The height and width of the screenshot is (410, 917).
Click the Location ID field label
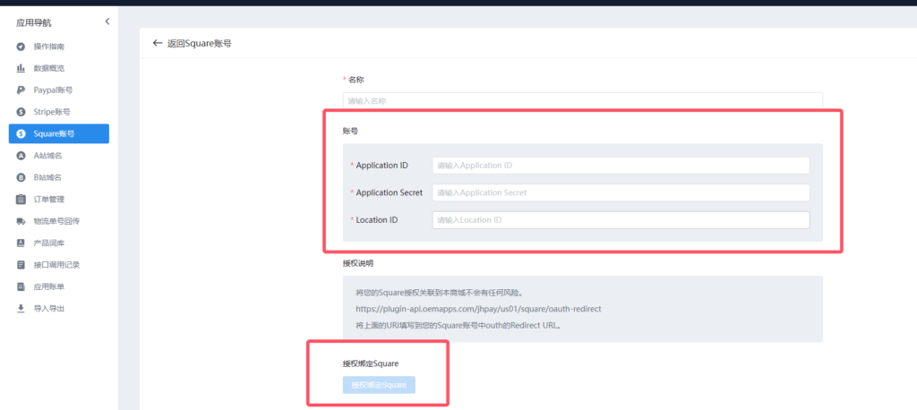pyautogui.click(x=377, y=220)
